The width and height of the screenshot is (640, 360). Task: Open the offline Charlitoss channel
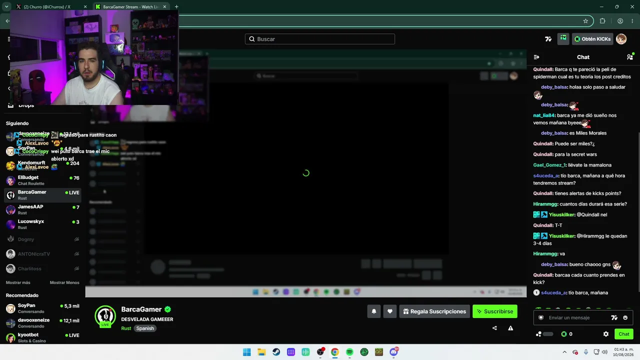pos(42,268)
